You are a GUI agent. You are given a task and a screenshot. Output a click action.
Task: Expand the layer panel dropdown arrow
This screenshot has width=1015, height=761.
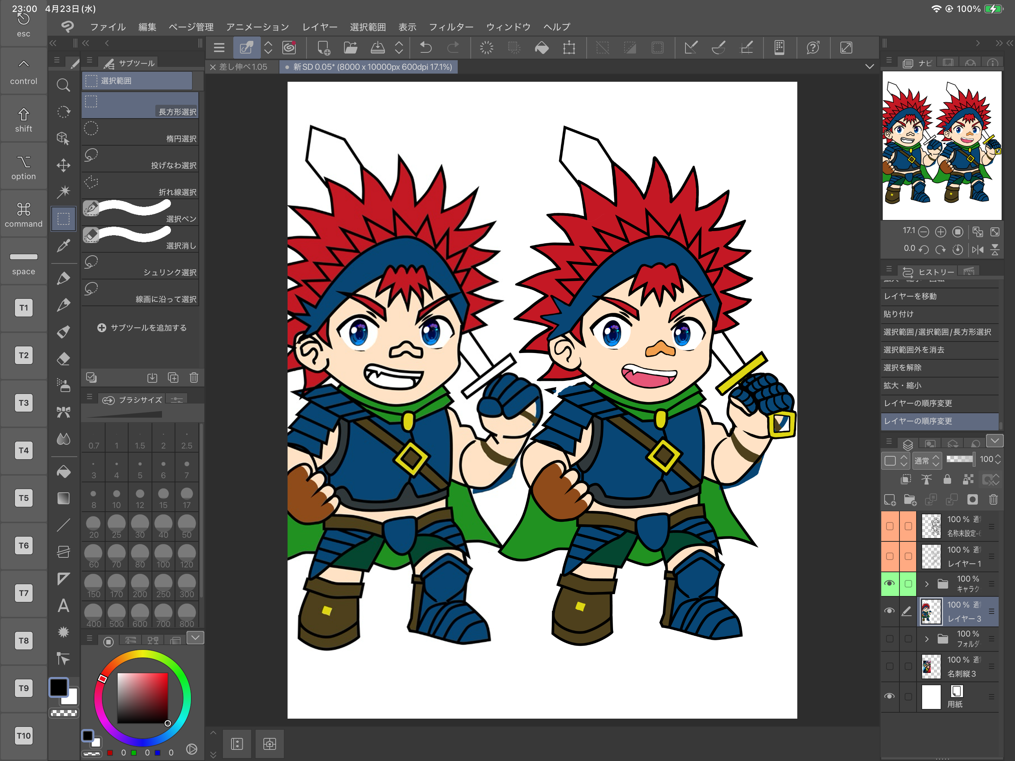(x=994, y=441)
